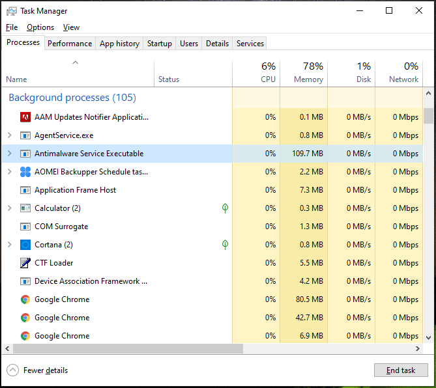Image resolution: width=436 pixels, height=388 pixels.
Task: Click the AOMEI Backupper clover icon
Action: [25, 172]
